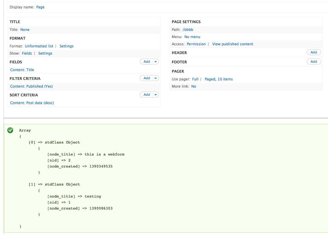Open the Fields Add dropdown arrow

tap(156, 62)
